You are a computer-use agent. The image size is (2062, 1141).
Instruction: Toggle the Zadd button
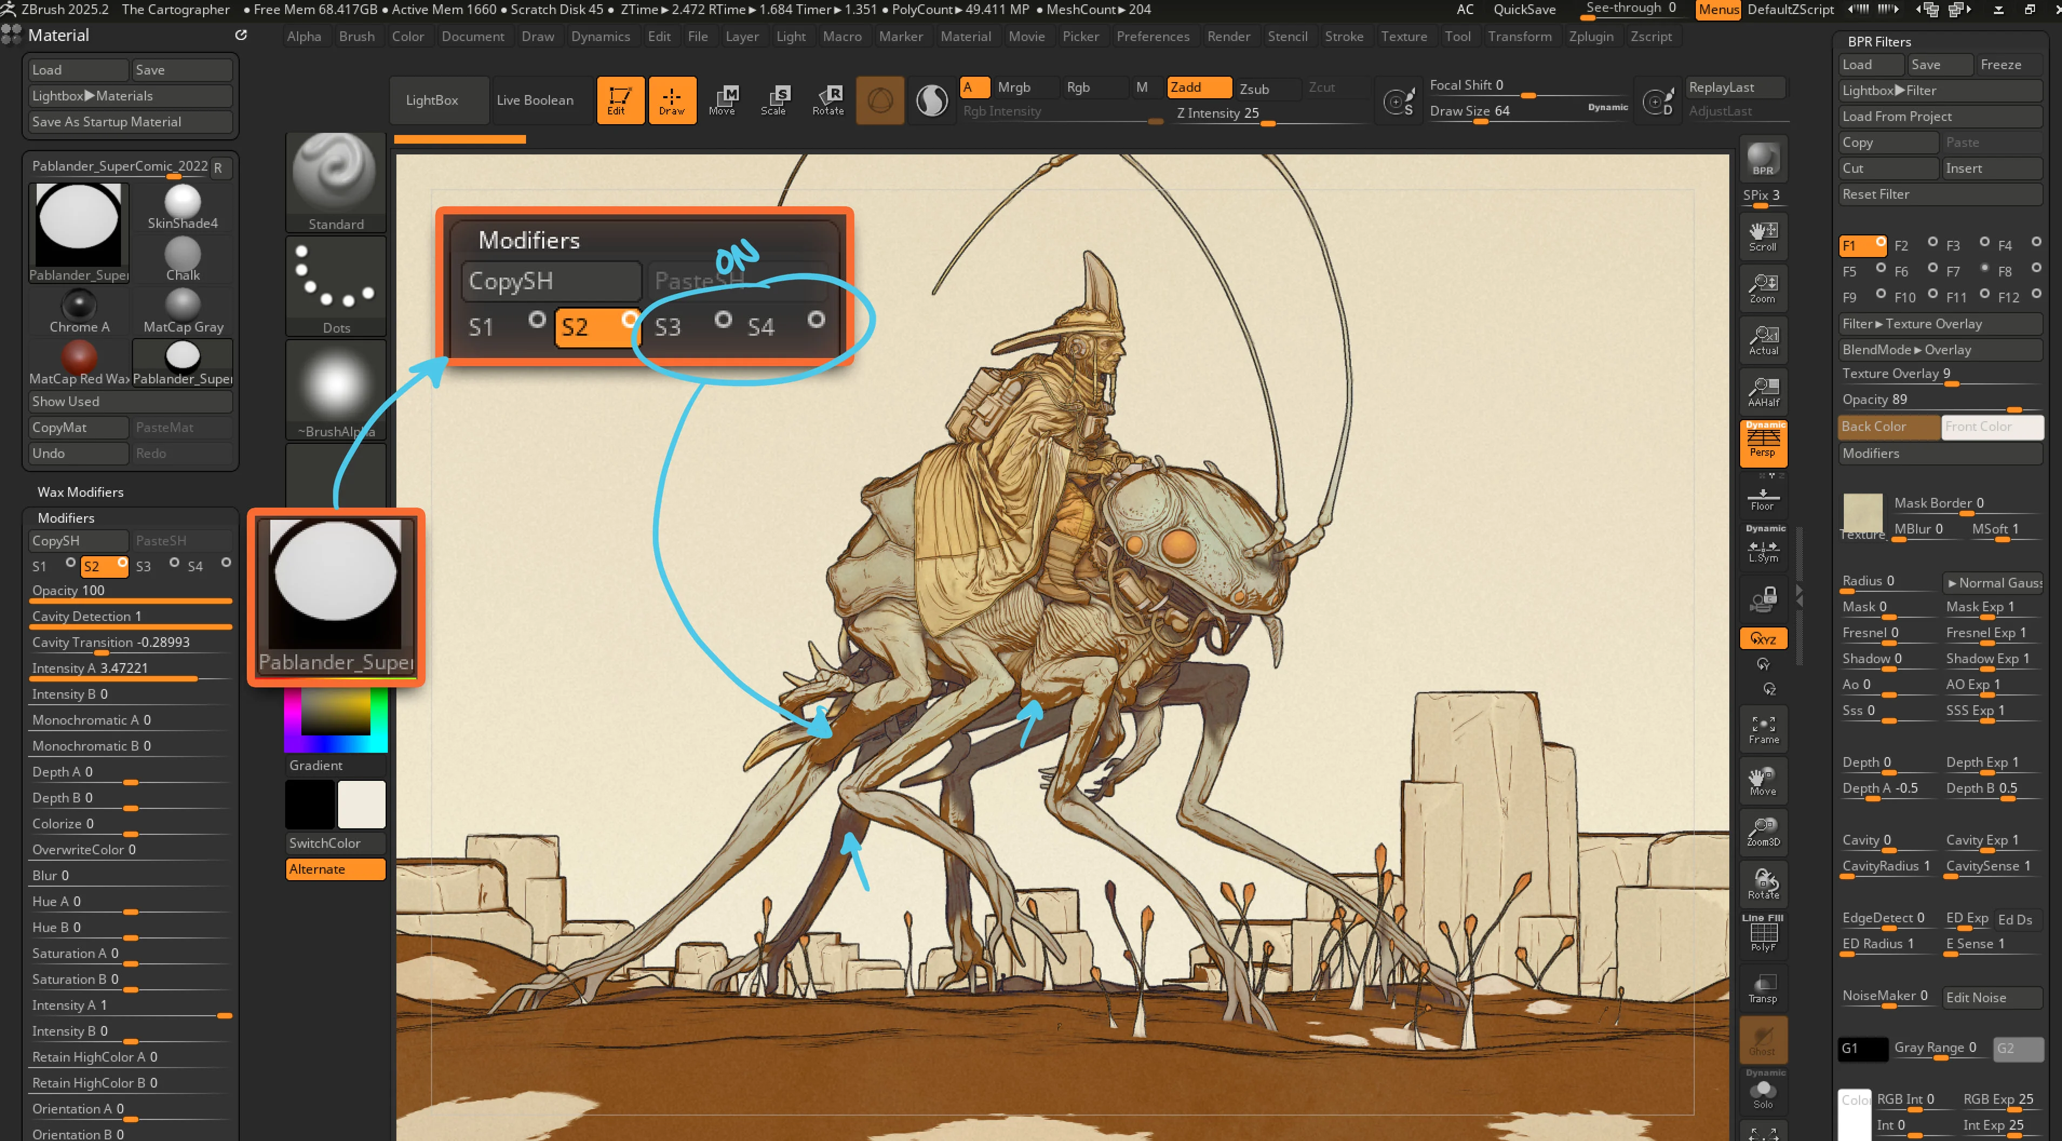(x=1198, y=87)
